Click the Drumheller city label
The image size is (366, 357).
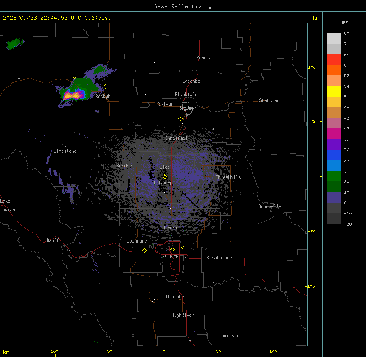point(271,206)
